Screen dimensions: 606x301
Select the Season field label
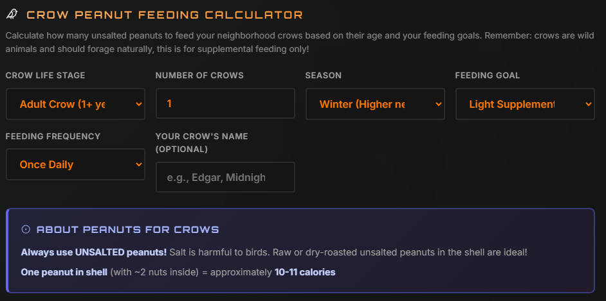click(324, 76)
